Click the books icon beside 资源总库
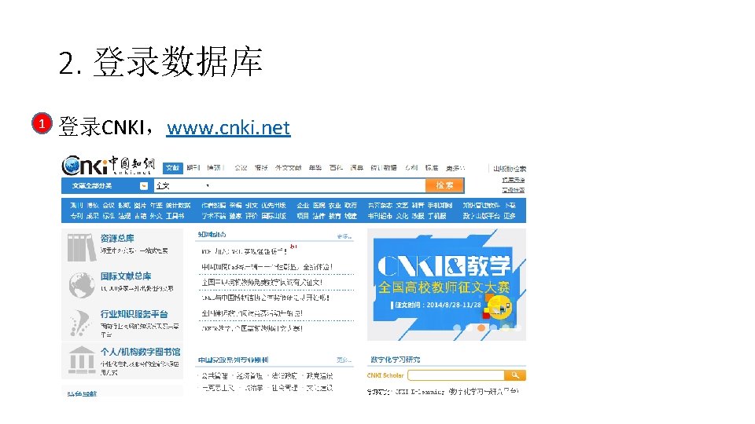The image size is (755, 424). click(81, 247)
